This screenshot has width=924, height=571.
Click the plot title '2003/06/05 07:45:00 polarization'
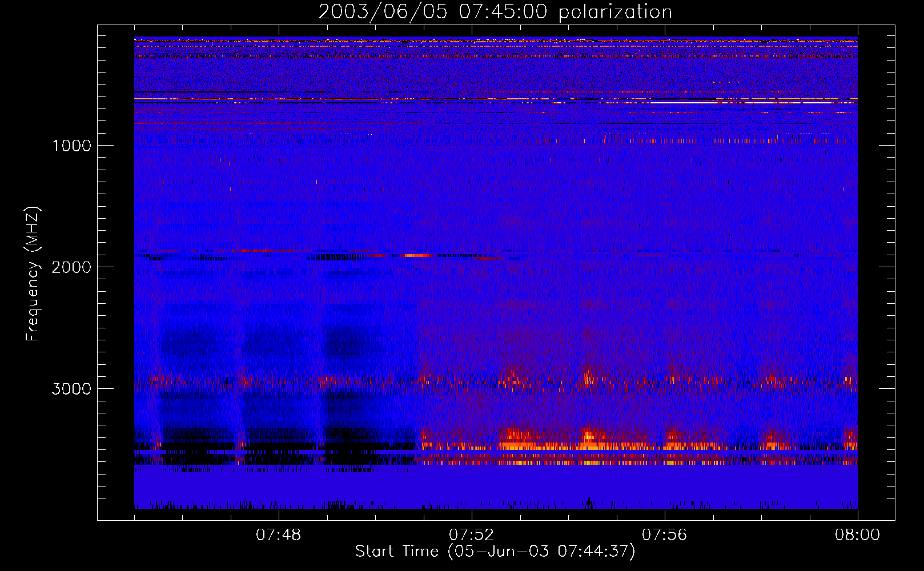tap(495, 12)
